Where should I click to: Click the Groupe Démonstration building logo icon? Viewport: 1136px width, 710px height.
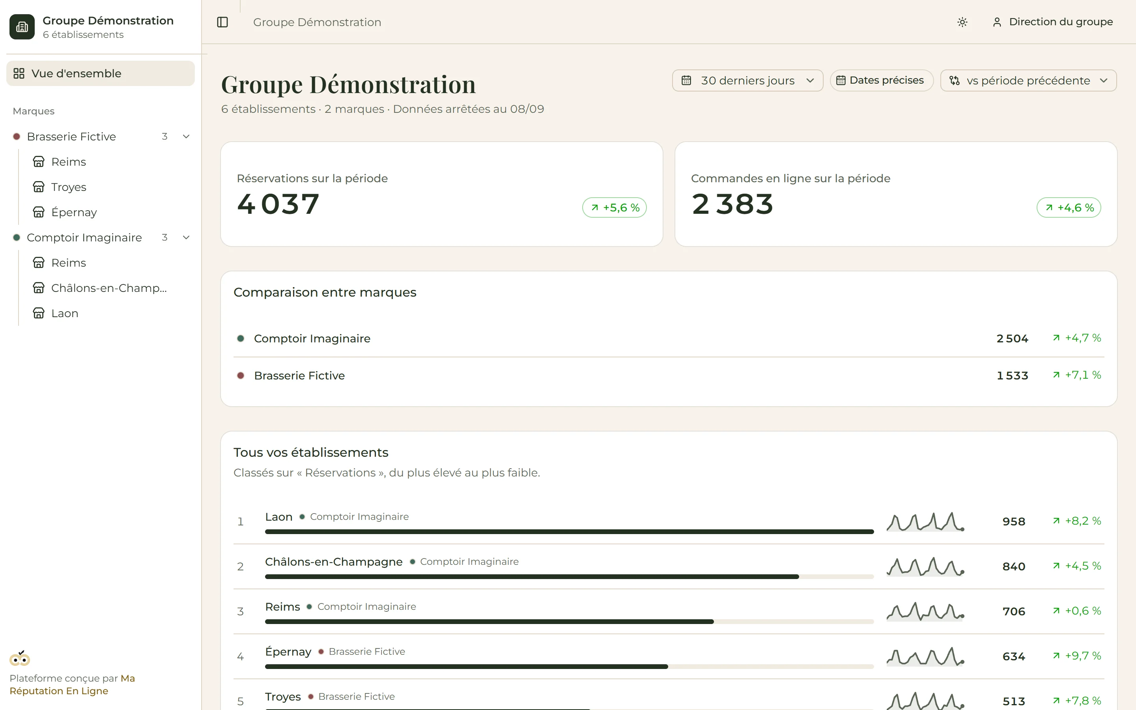[22, 27]
